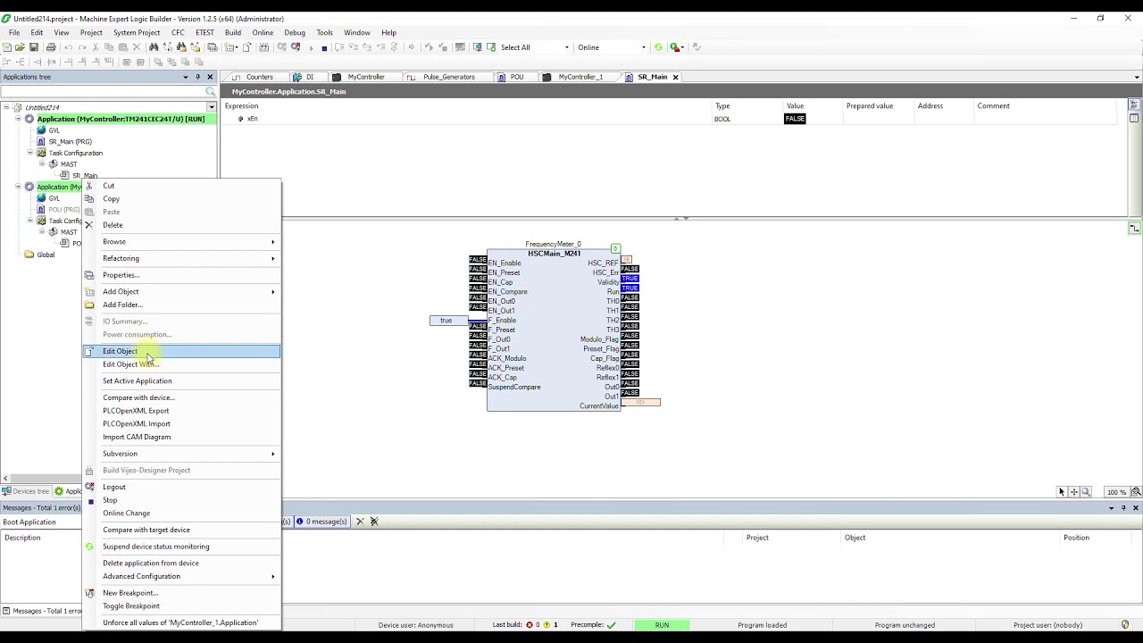The height and width of the screenshot is (643, 1143).
Task: Click the SR_Main (PRG) tree item
Action: 70,141
